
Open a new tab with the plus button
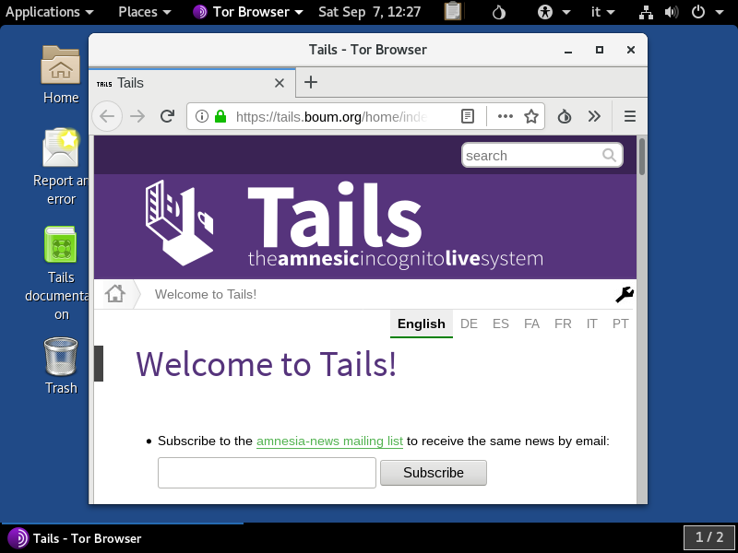pyautogui.click(x=311, y=82)
